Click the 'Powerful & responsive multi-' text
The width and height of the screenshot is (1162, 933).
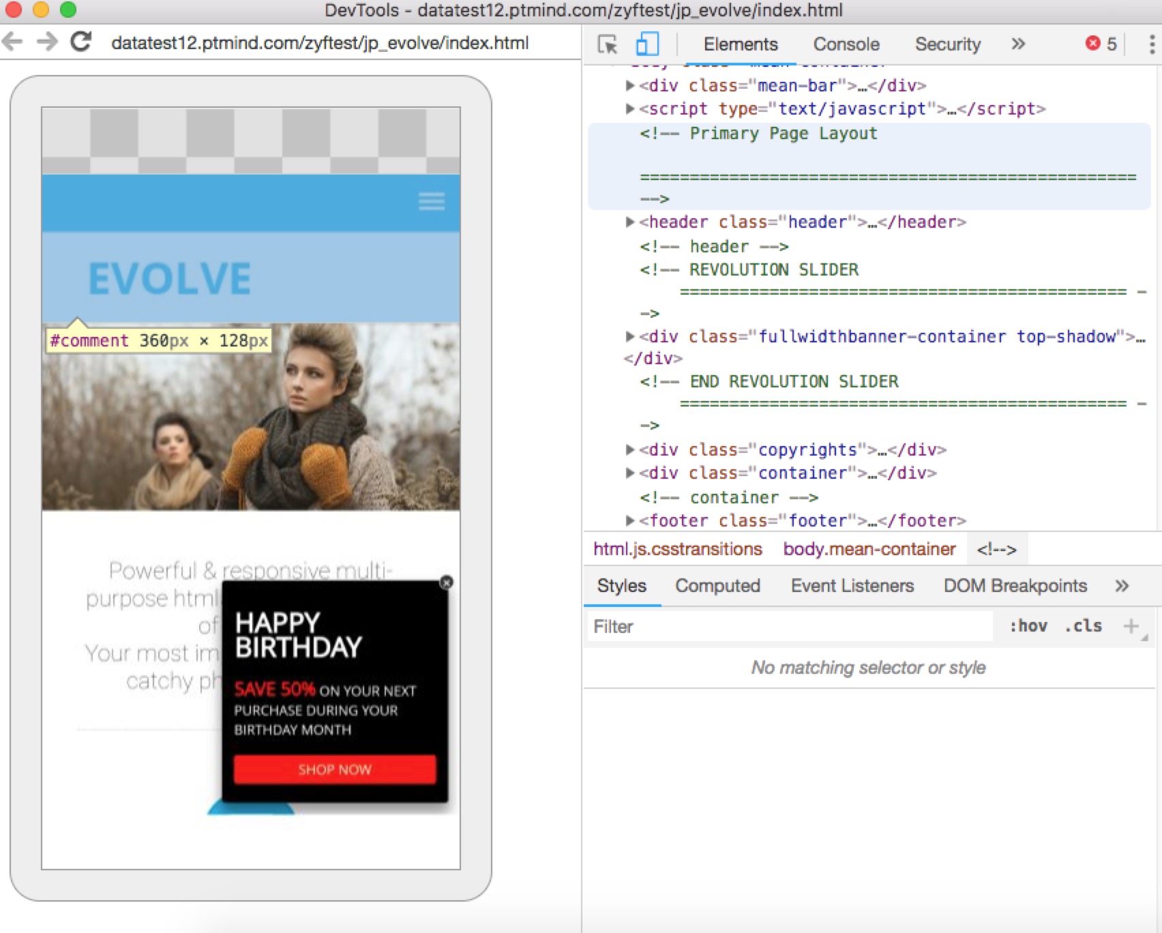pyautogui.click(x=251, y=569)
